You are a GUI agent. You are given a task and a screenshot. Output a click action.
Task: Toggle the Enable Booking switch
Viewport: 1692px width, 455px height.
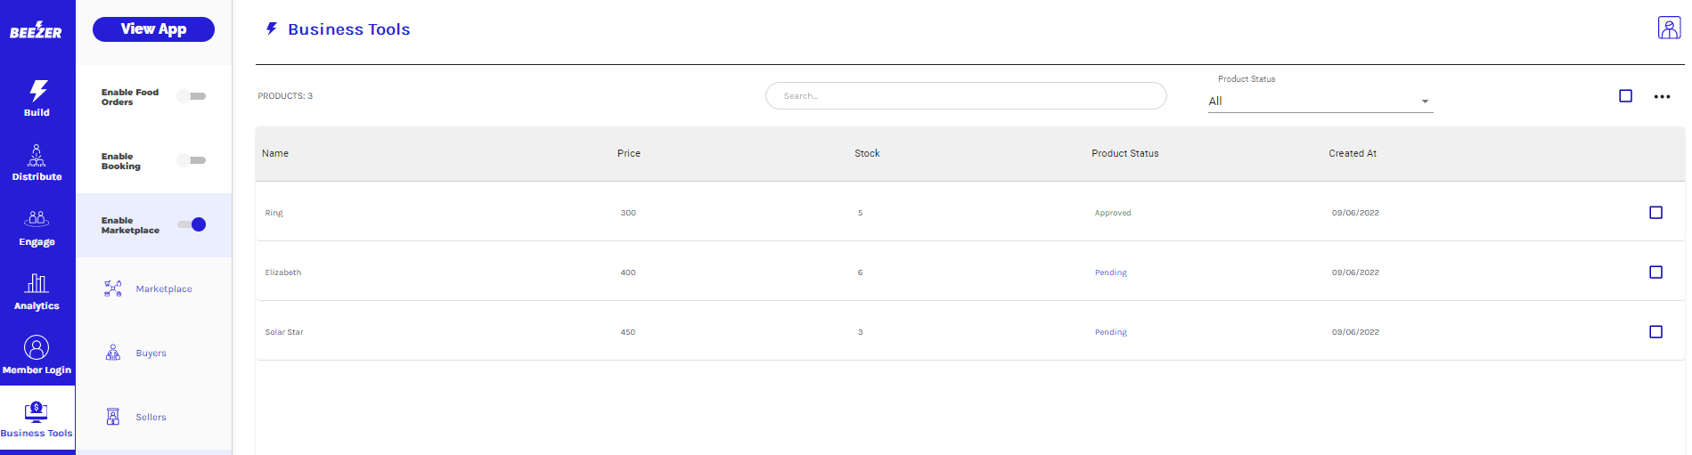(192, 160)
